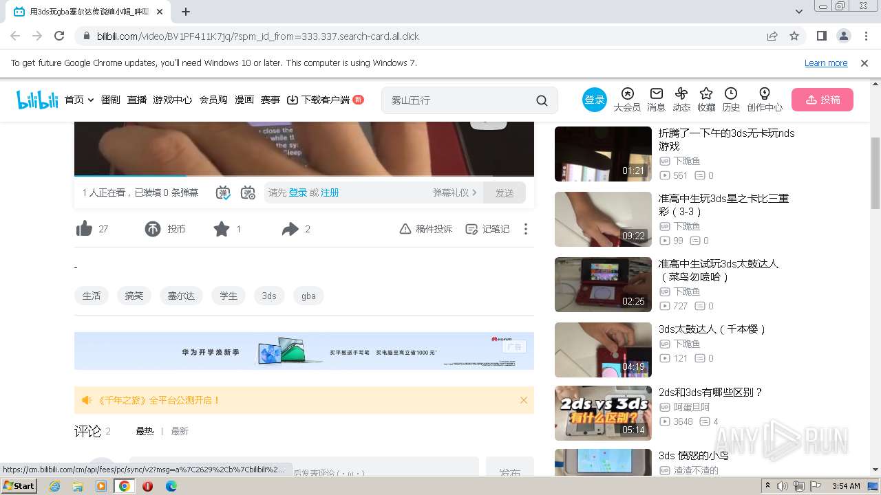The height and width of the screenshot is (495, 881).
Task: Open video 准高中生玩3ds星之卡比三重彩
Action: [723, 205]
